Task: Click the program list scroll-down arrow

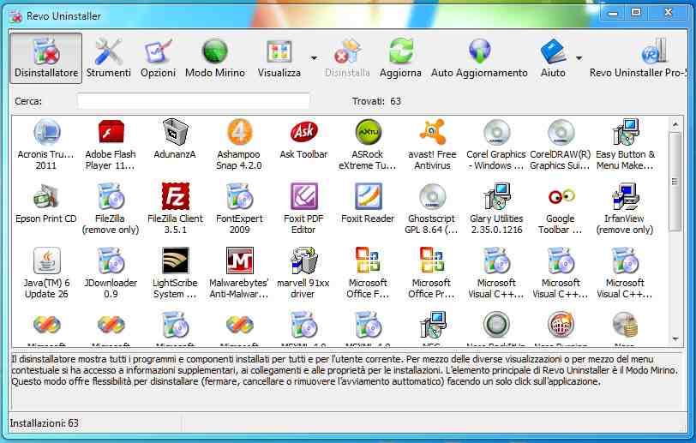Action: pyautogui.click(x=675, y=339)
